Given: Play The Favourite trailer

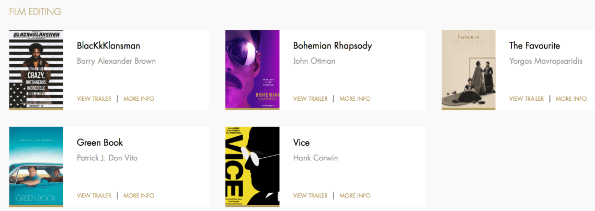Looking at the screenshot, I should click(527, 99).
